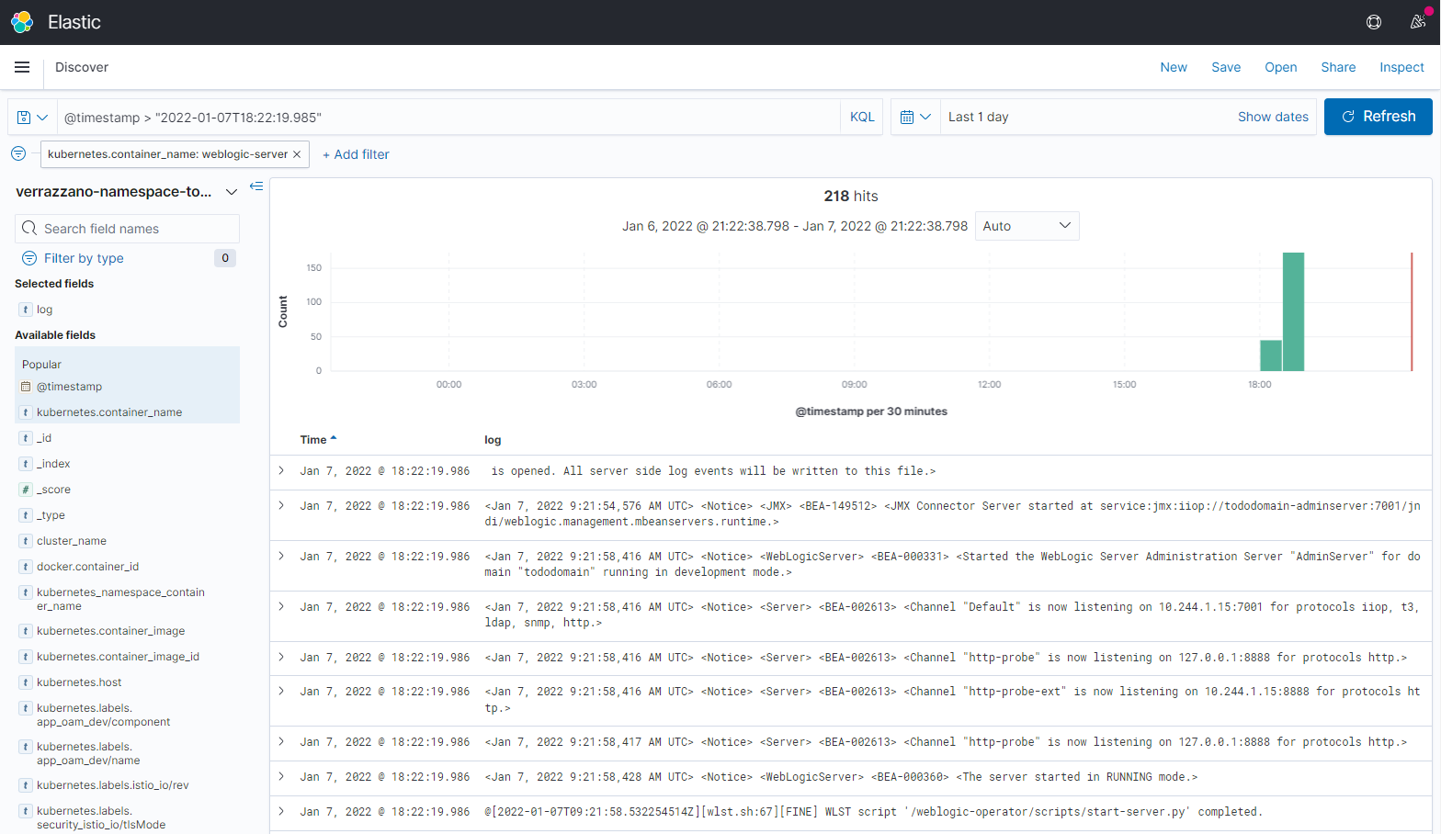The height and width of the screenshot is (834, 1441).
Task: Select kubernetes.host field
Action: [x=79, y=682]
